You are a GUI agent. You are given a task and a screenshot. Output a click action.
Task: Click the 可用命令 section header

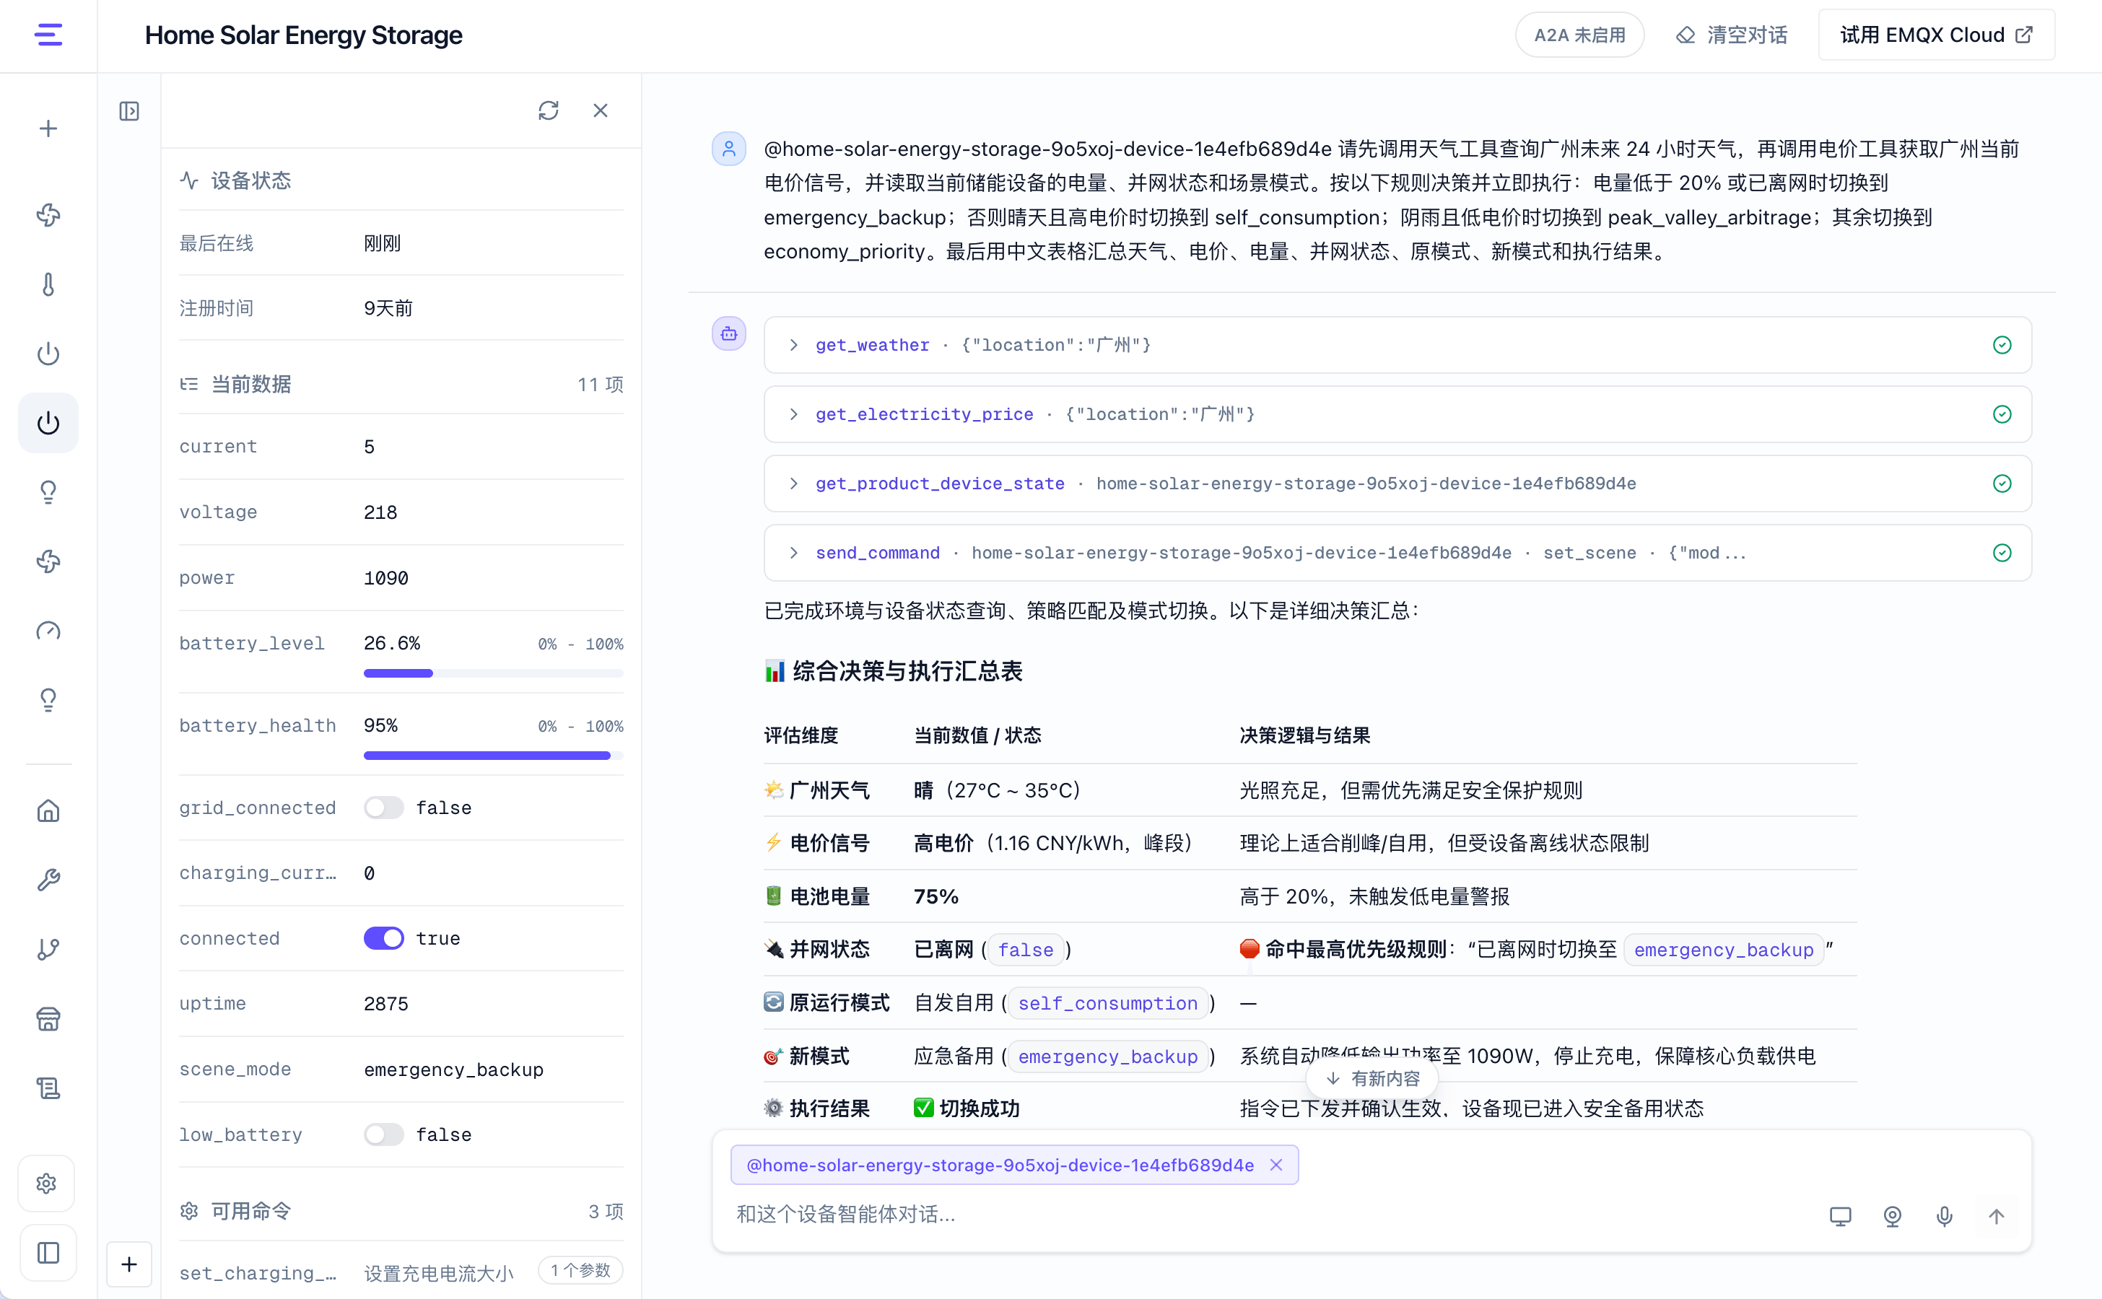pyautogui.click(x=235, y=1212)
